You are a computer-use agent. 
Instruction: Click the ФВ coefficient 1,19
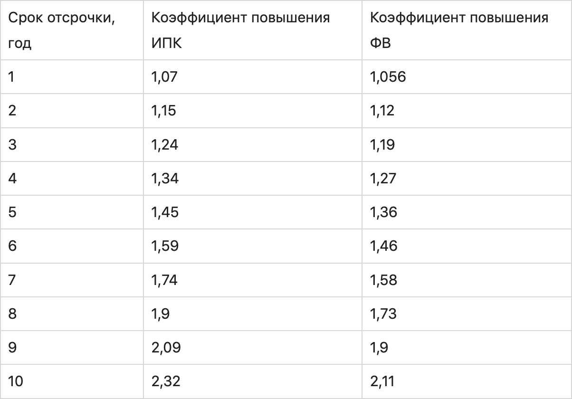point(382,144)
